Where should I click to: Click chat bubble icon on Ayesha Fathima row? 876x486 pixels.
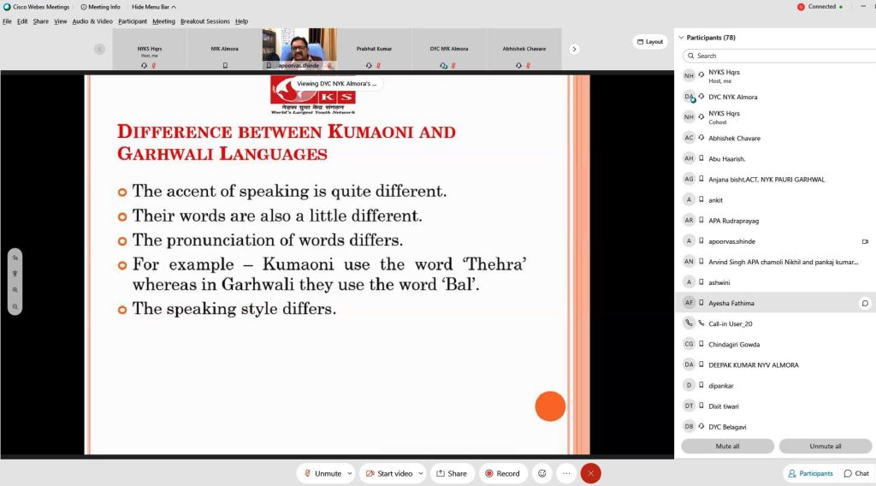[x=865, y=304]
